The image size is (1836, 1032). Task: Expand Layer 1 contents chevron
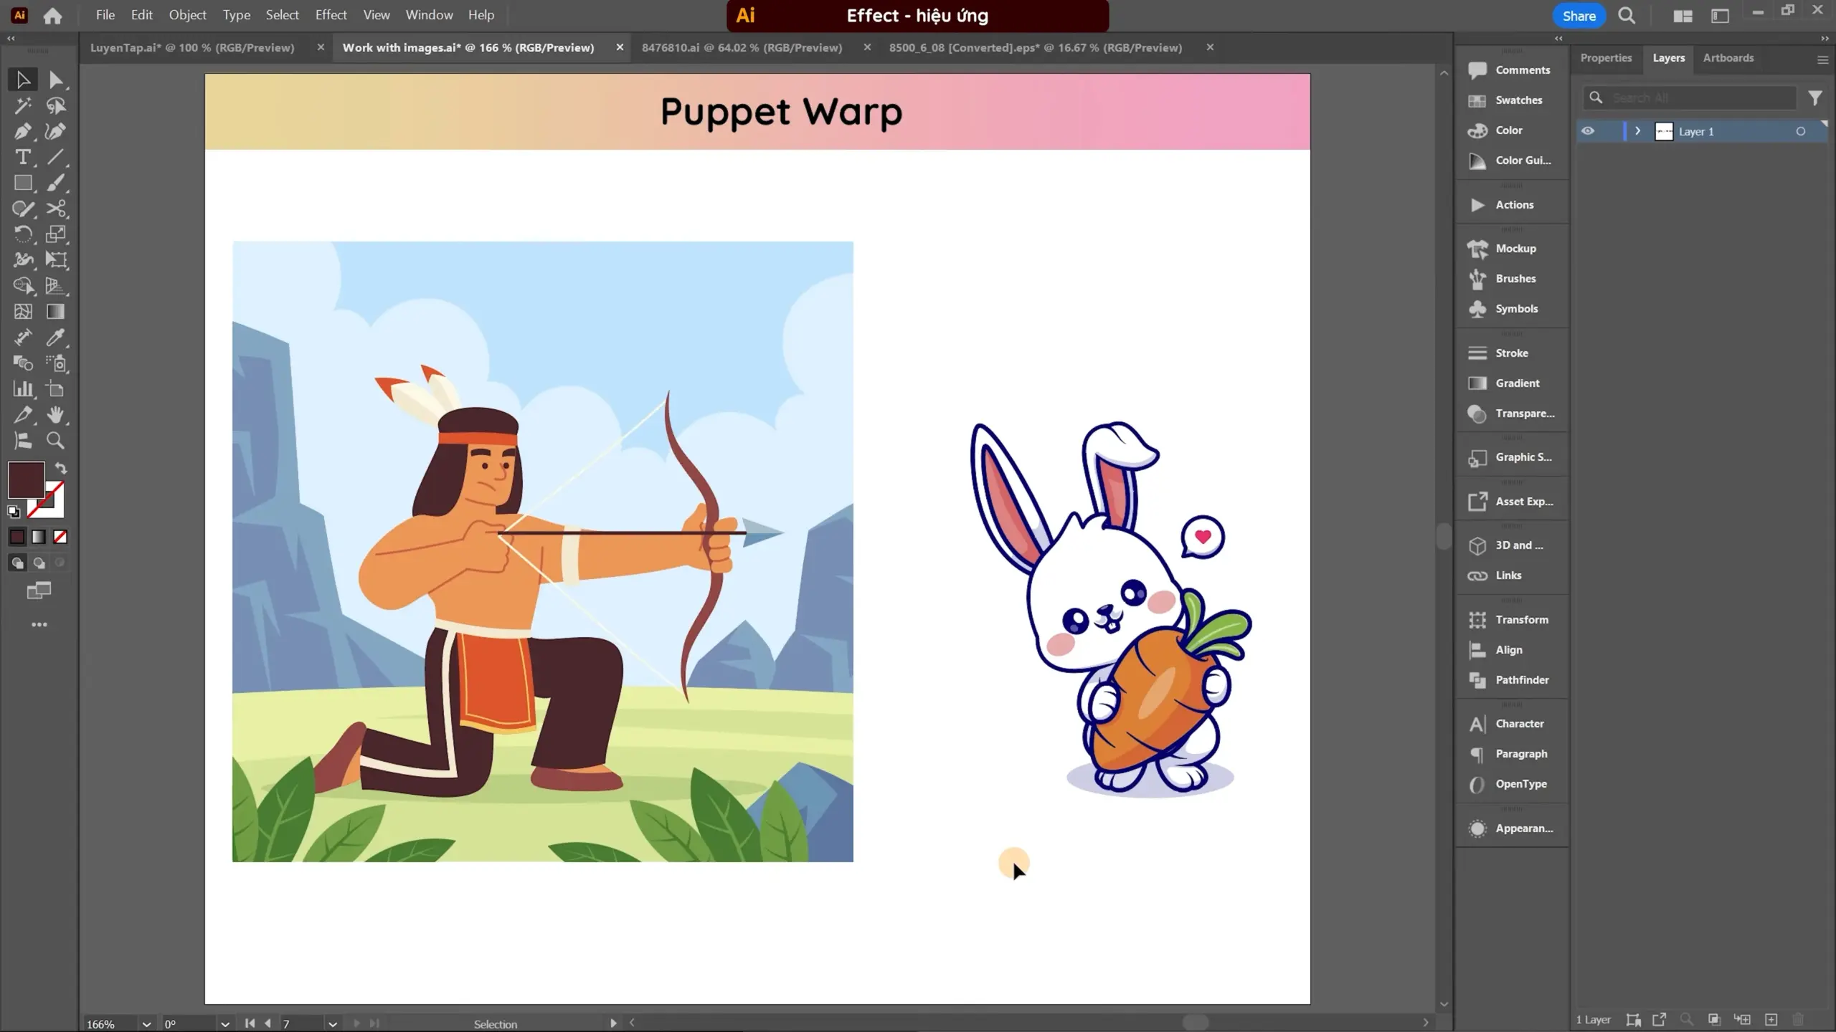[1637, 131]
